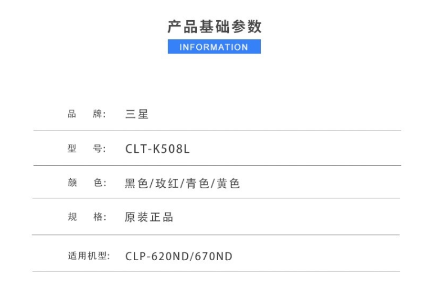Select the 型号 label
Image resolution: width=434 pixels, height=299 pixels.
tap(87, 148)
